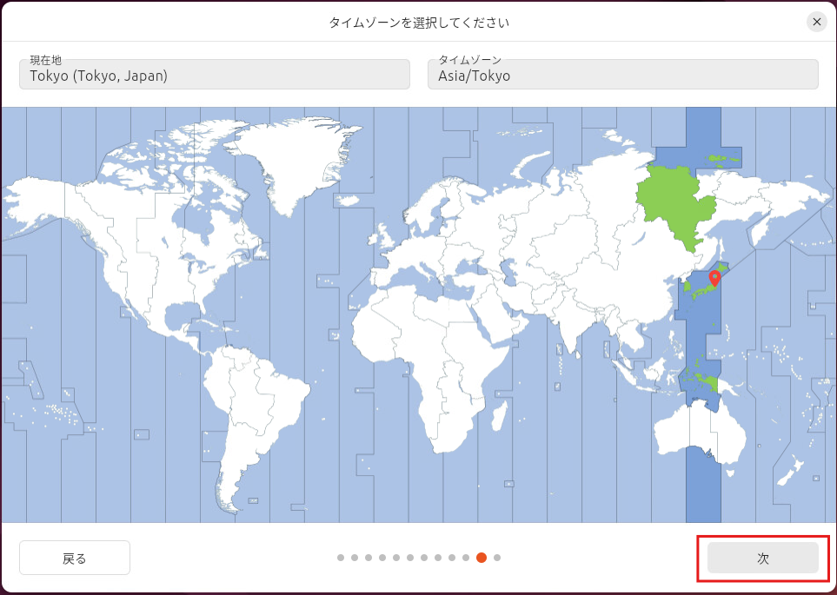Click the orange active page indicator dot
This screenshot has width=837, height=595.
point(482,558)
